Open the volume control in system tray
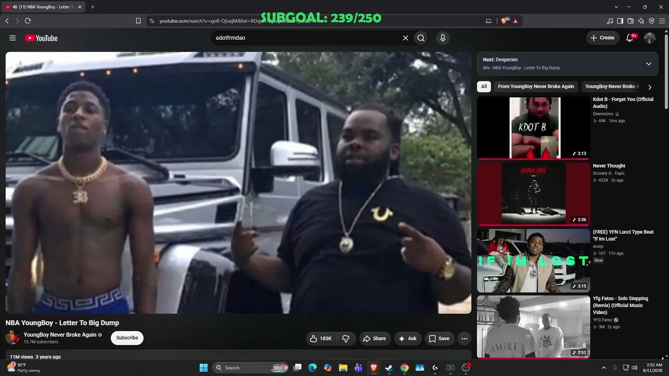Screen dimensions: 669x376 [635, 368]
